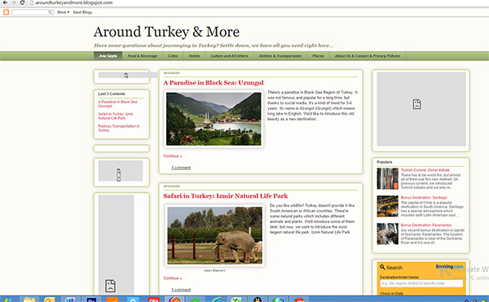Click the Next Blog link
Screen dimensions: 489x302
[82, 12]
